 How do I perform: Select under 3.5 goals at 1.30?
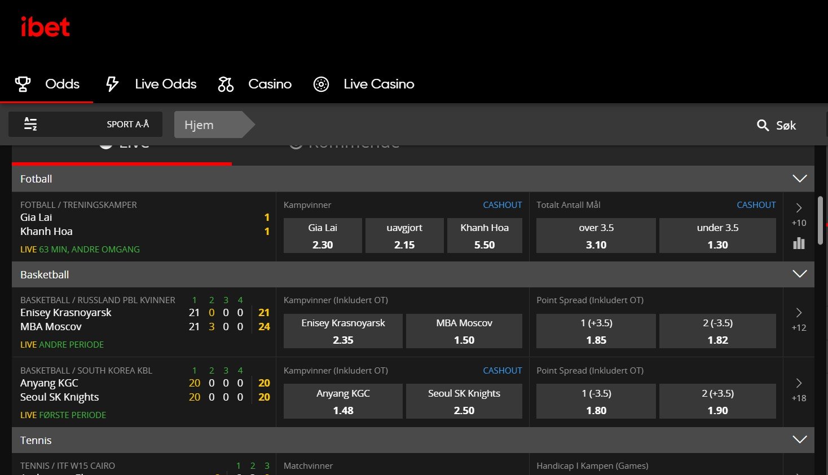pyautogui.click(x=717, y=236)
